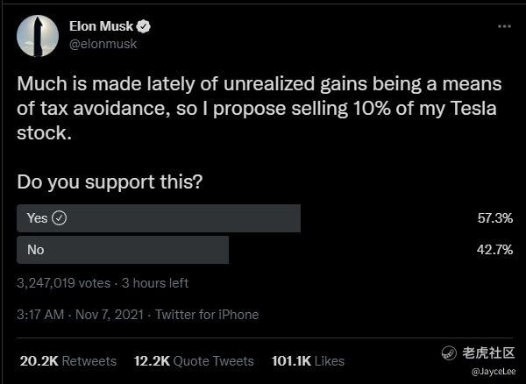View the 20.2K Retweets list

(x=68, y=361)
